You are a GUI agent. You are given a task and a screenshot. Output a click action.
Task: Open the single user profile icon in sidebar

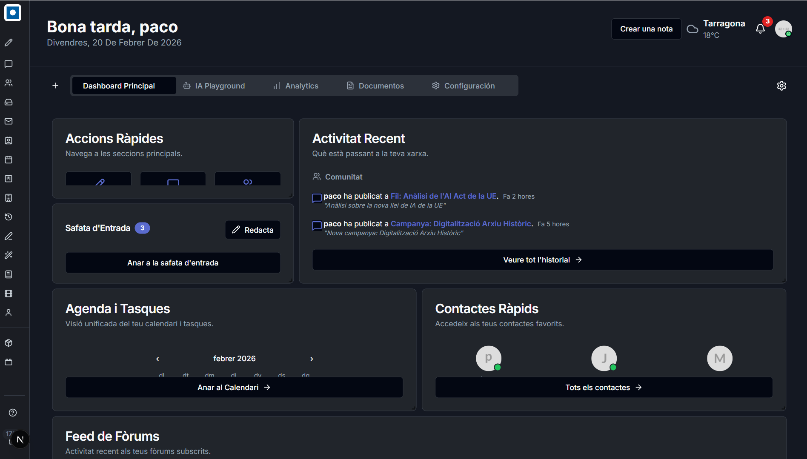pos(9,313)
